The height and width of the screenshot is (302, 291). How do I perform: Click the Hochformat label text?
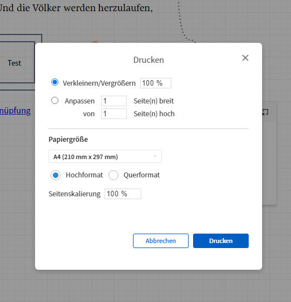click(84, 175)
